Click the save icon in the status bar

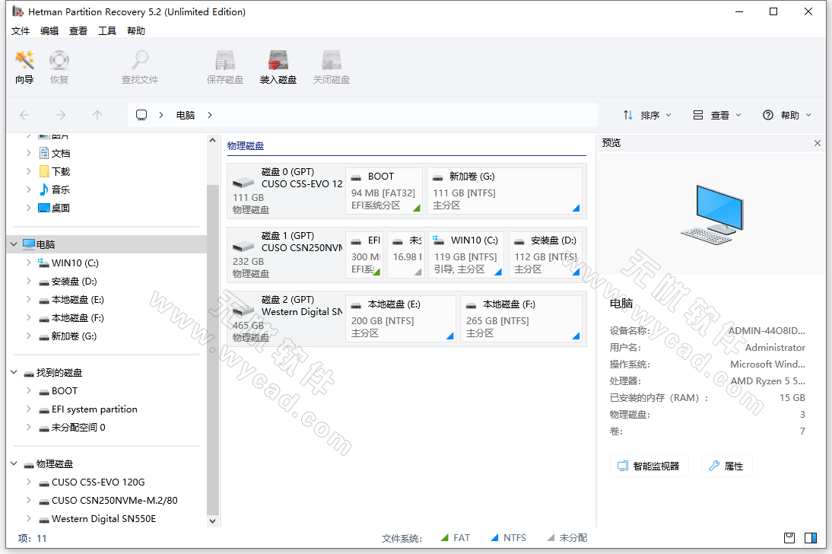click(789, 538)
